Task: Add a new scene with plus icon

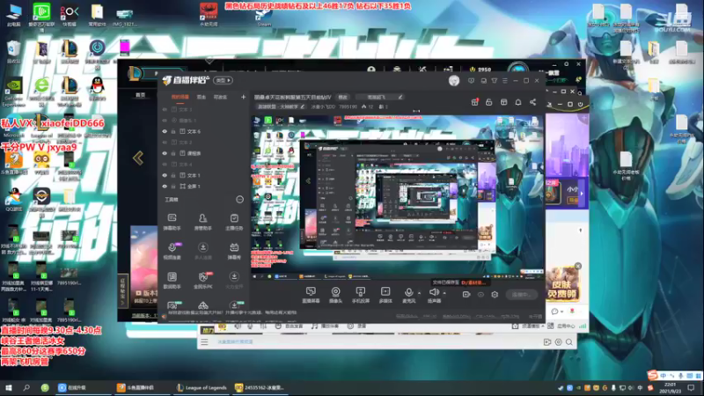Action: click(x=243, y=97)
